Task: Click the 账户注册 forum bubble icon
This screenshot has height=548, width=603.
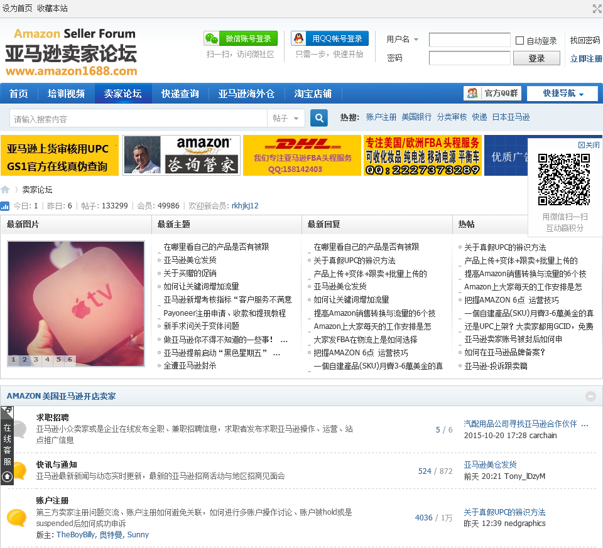Action: [x=17, y=517]
